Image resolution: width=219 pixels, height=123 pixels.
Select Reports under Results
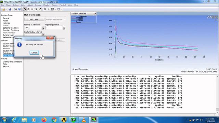click(x=6, y=67)
